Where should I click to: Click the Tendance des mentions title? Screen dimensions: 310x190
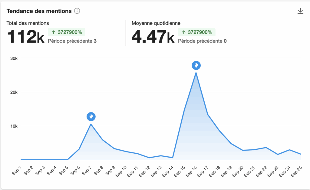click(x=39, y=11)
